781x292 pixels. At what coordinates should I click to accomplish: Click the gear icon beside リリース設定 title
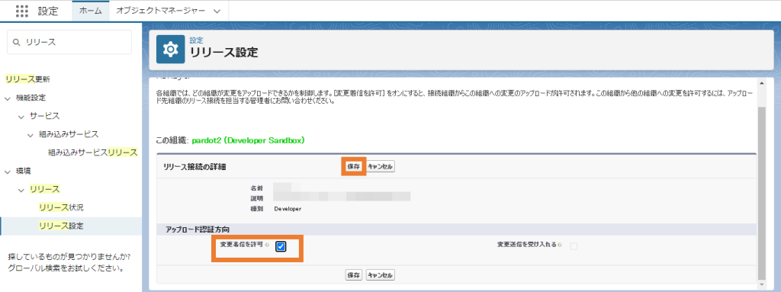[x=170, y=50]
